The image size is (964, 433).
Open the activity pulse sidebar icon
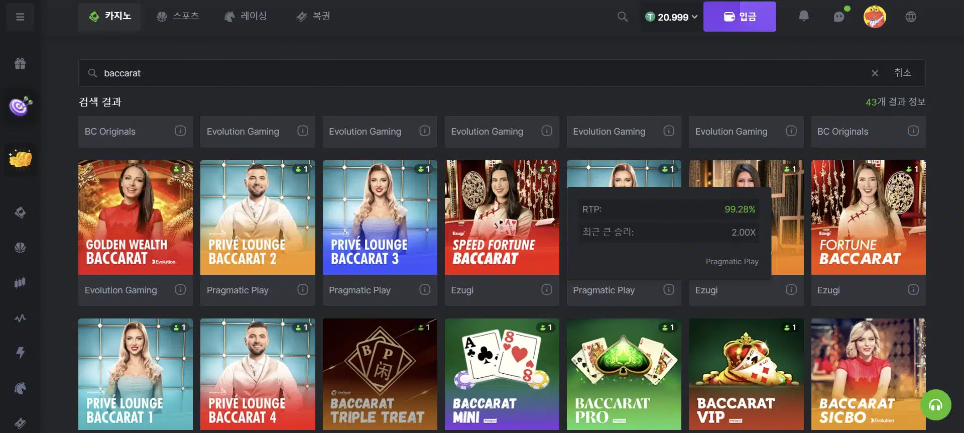click(20, 318)
